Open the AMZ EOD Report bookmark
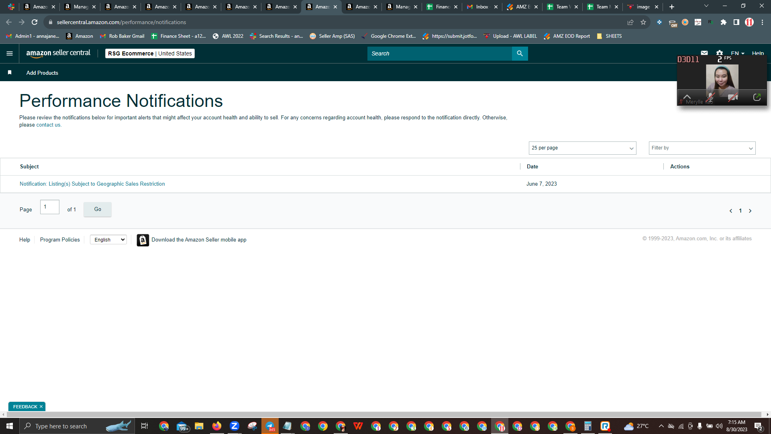 click(x=567, y=36)
